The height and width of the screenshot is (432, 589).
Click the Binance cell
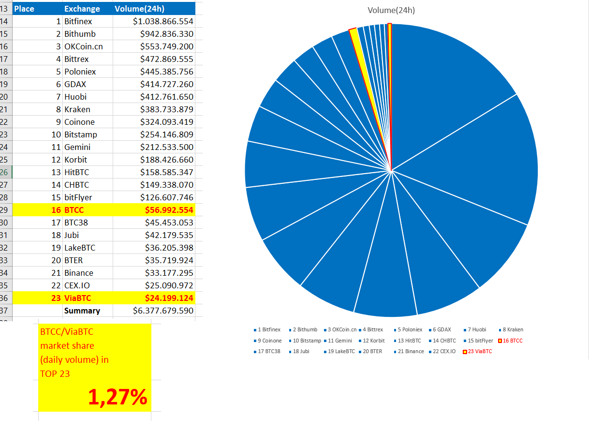click(x=88, y=273)
